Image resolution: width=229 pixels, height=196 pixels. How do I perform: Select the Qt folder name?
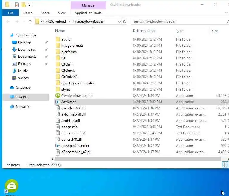64,58
